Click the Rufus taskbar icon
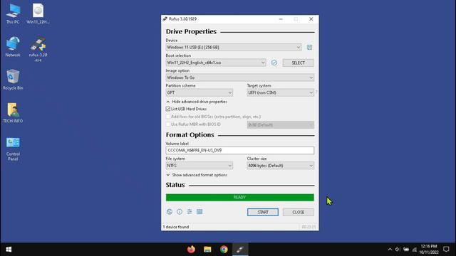 click(240, 250)
